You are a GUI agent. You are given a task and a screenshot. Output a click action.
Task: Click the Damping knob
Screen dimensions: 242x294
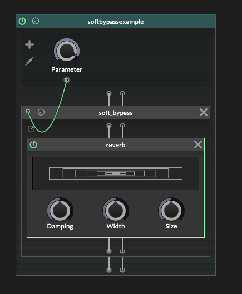60,210
